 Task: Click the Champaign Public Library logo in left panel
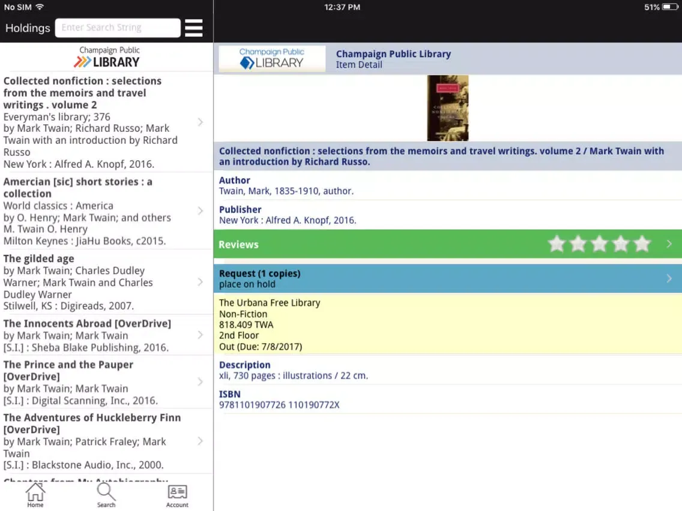[x=107, y=57]
